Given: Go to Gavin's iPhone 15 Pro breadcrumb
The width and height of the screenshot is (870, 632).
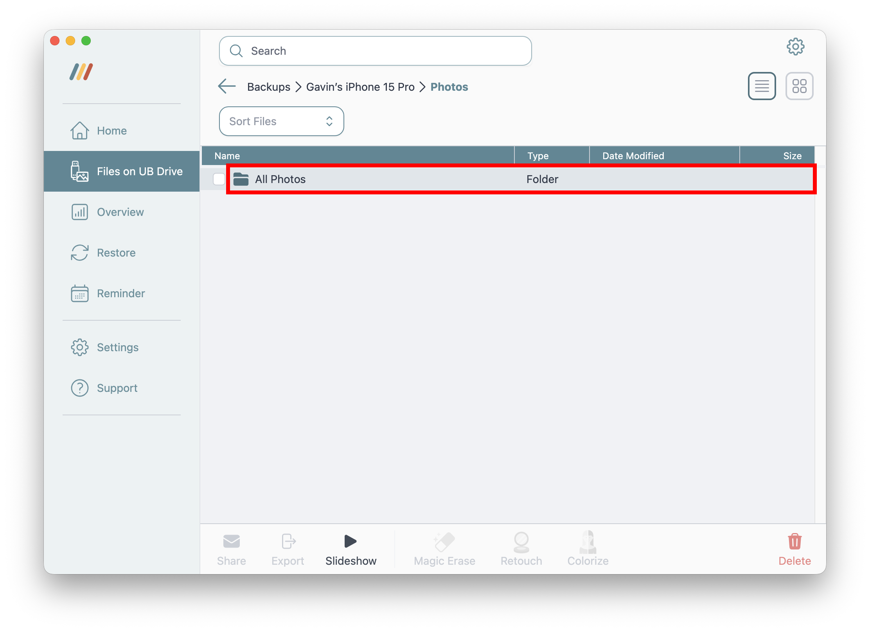Looking at the screenshot, I should pyautogui.click(x=360, y=87).
